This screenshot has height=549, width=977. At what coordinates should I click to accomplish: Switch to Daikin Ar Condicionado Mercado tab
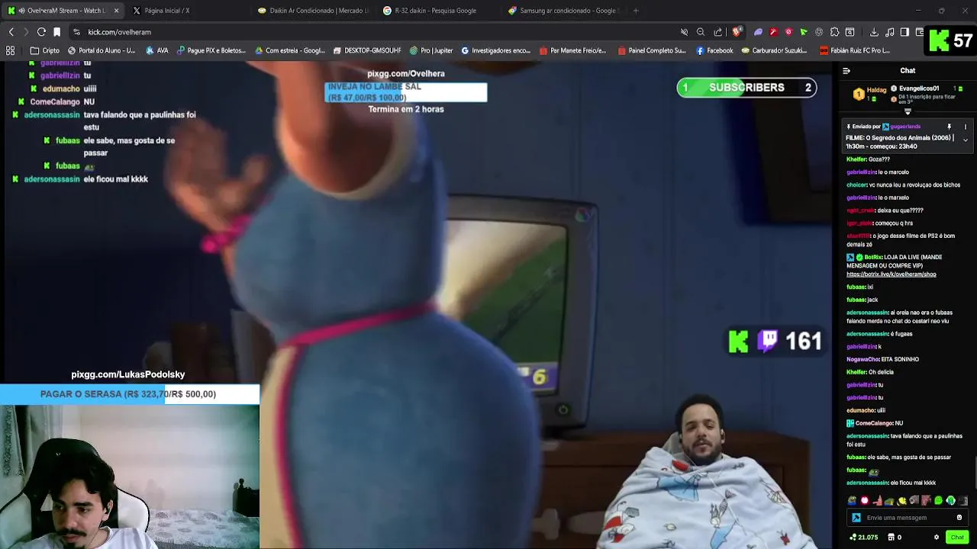(313, 11)
